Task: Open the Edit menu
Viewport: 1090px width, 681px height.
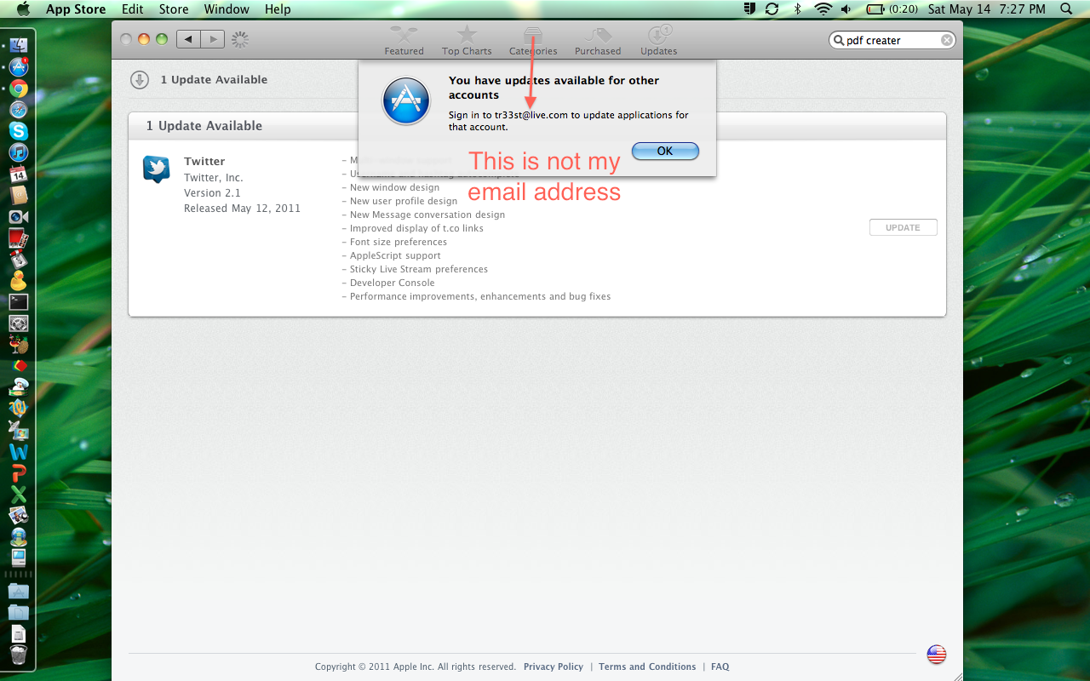Action: click(132, 9)
